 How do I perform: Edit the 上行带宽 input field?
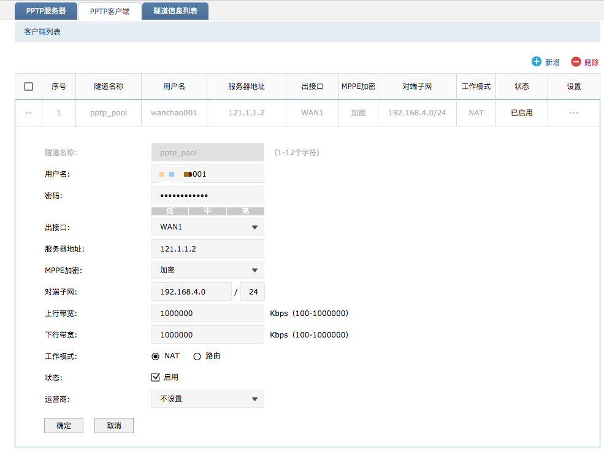coord(207,313)
